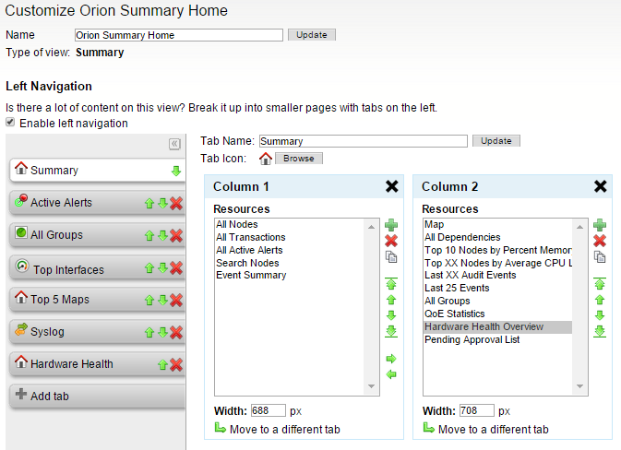Move the Syslog tab down
The height and width of the screenshot is (450, 621).
pos(162,333)
